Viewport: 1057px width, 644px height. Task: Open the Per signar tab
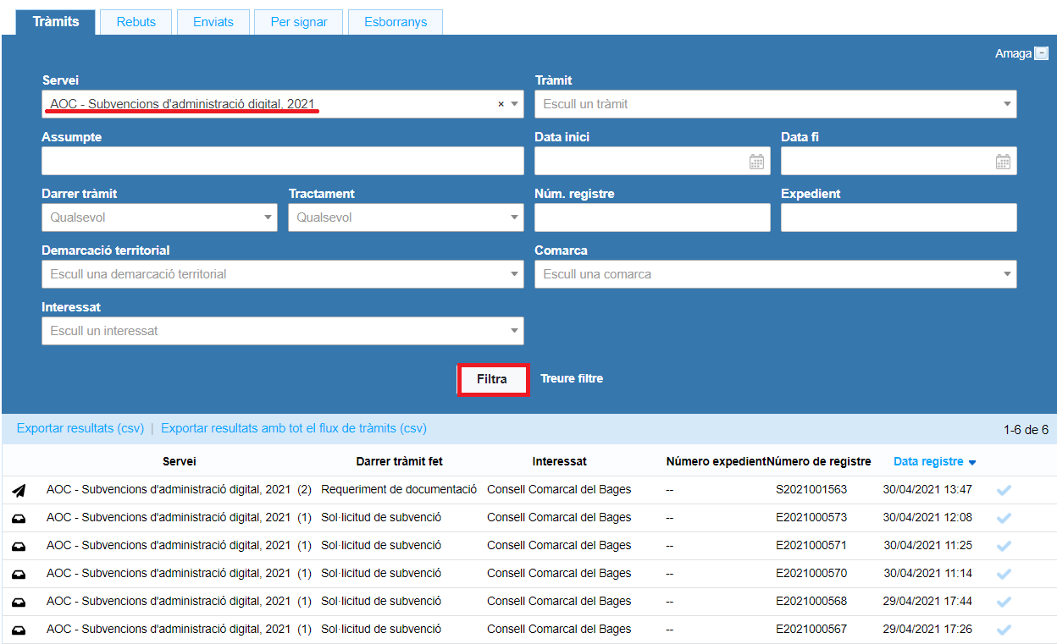(x=298, y=22)
